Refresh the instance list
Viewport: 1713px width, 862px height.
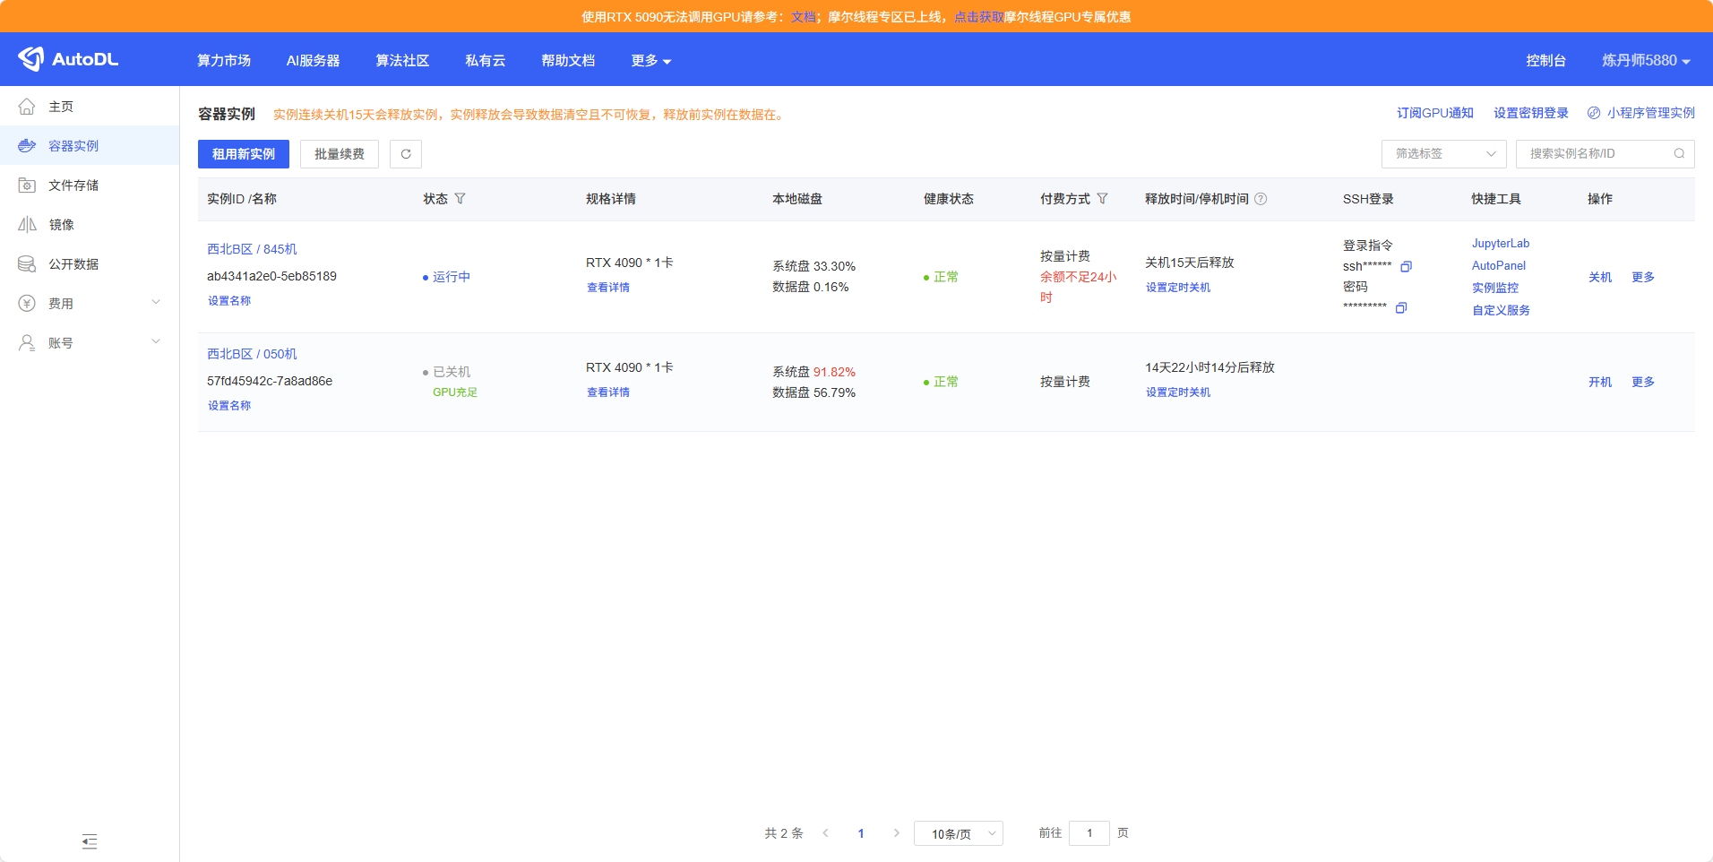click(x=405, y=153)
